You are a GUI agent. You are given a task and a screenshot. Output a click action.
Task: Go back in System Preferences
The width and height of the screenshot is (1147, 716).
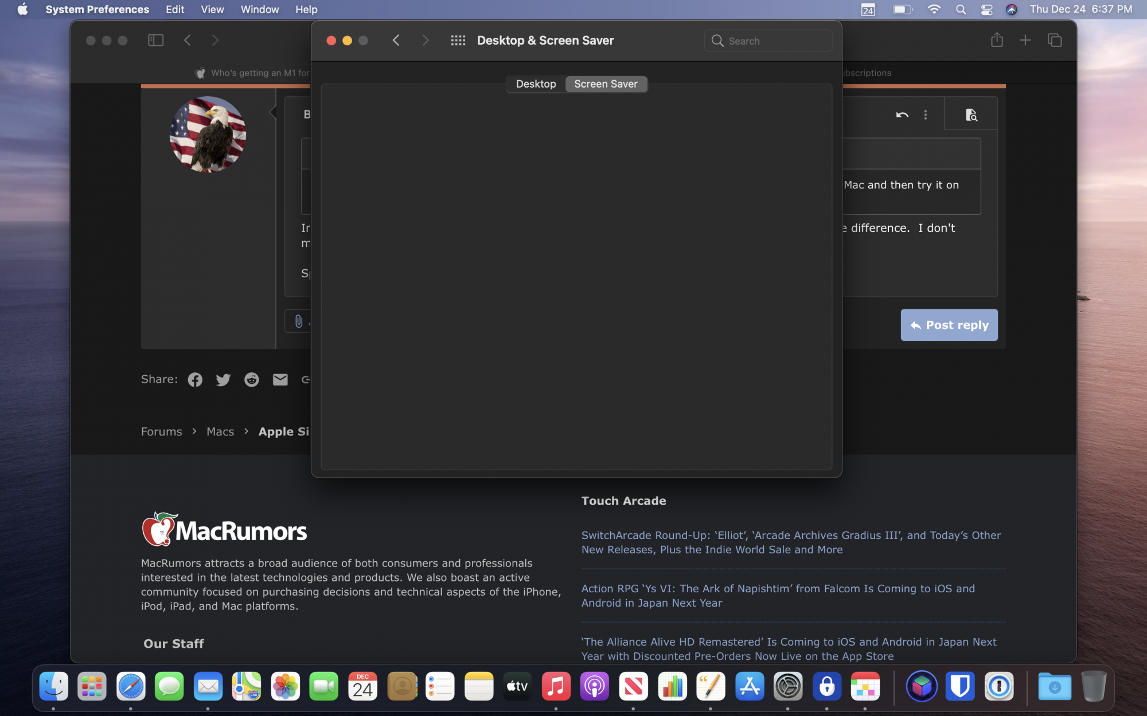396,40
